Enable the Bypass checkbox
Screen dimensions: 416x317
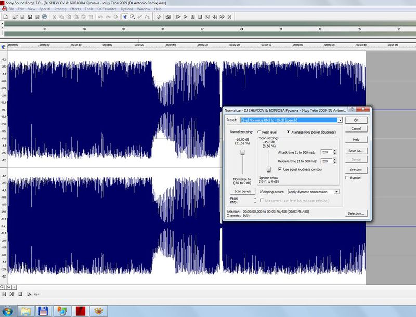pos(347,178)
